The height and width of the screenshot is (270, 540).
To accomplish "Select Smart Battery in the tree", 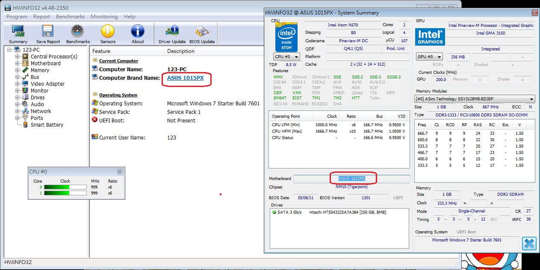I will 47,125.
